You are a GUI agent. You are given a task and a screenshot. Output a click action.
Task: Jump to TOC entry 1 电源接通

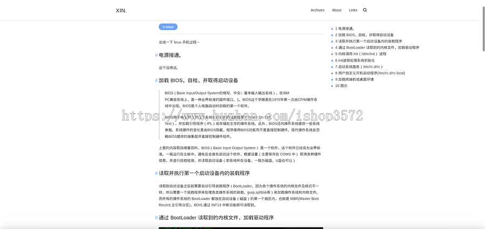tap(344, 29)
